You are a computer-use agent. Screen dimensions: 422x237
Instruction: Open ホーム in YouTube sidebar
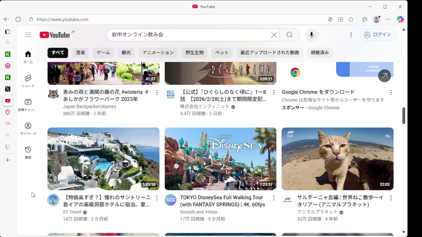point(28,57)
